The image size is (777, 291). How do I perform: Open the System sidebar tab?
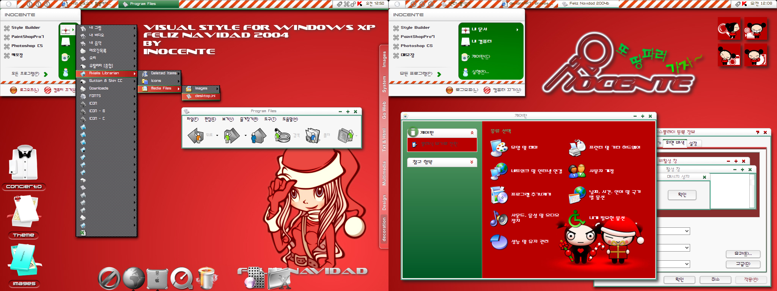coord(384,84)
